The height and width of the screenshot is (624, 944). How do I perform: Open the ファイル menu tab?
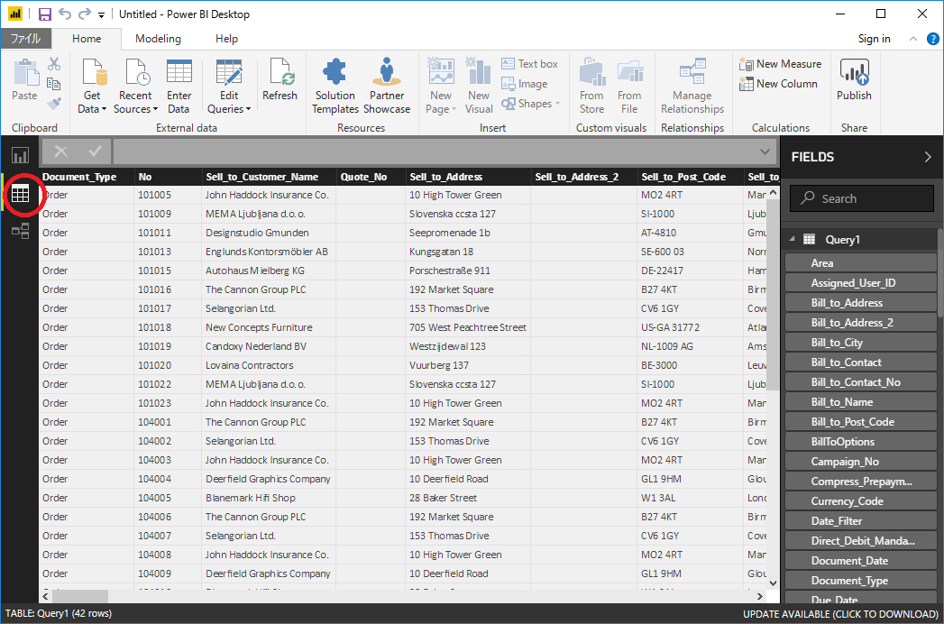(26, 39)
